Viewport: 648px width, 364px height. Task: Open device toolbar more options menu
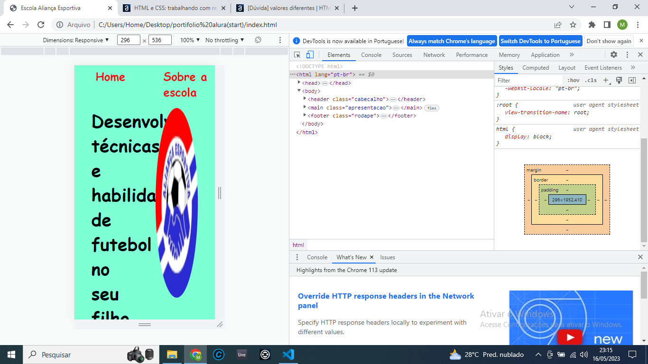[x=280, y=40]
